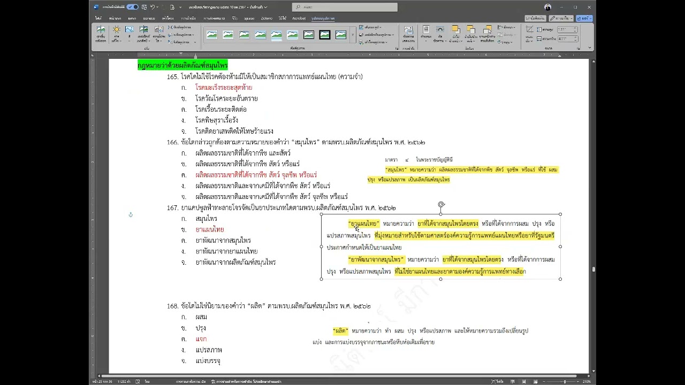Viewport: 685px width, 385px height.
Task: Apply first picture style thumbnail
Action: [212, 35]
